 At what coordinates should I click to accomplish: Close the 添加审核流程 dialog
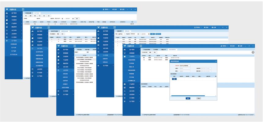click(216, 62)
